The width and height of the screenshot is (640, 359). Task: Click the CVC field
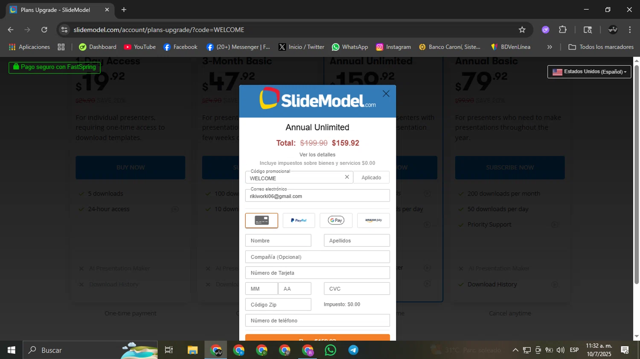(357, 289)
